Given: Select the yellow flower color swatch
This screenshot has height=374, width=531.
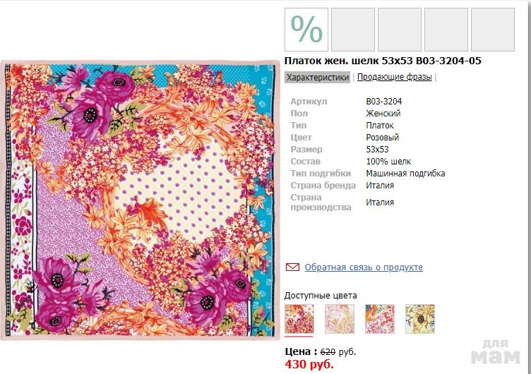Looking at the screenshot, I should point(419,319).
